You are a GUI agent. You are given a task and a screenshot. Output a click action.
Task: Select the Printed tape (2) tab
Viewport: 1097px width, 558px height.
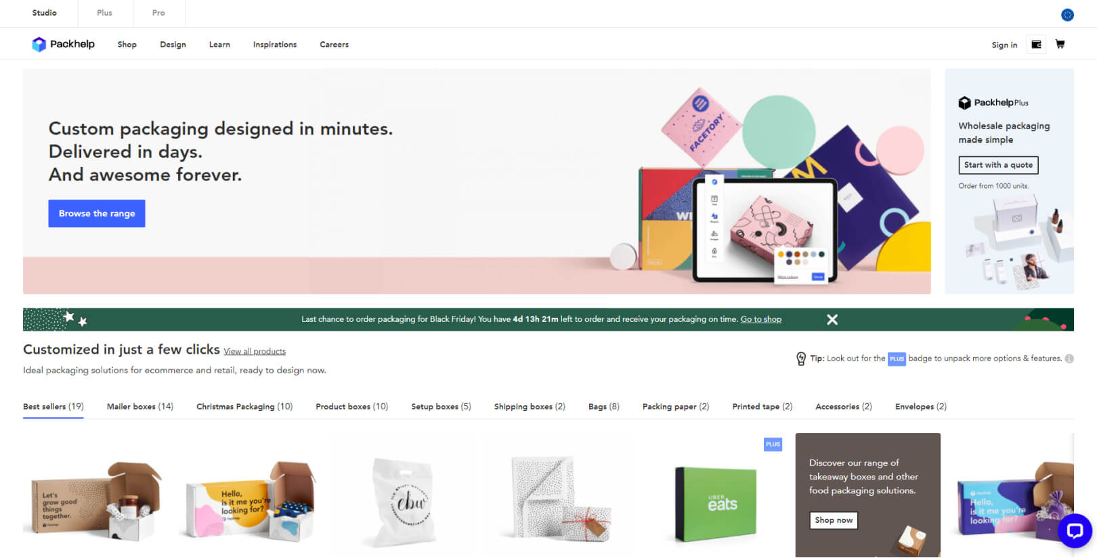point(762,406)
